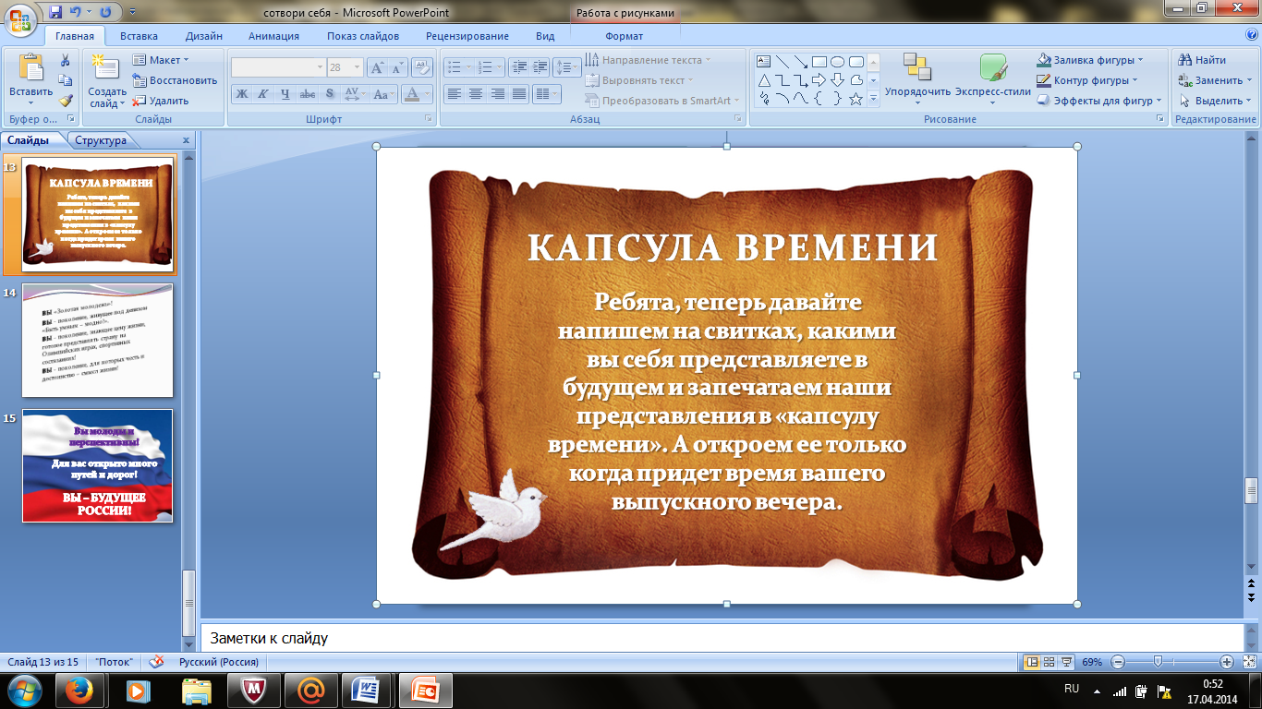Click the spell check status bar icon
This screenshot has height=709, width=1262.
pyautogui.click(x=157, y=662)
